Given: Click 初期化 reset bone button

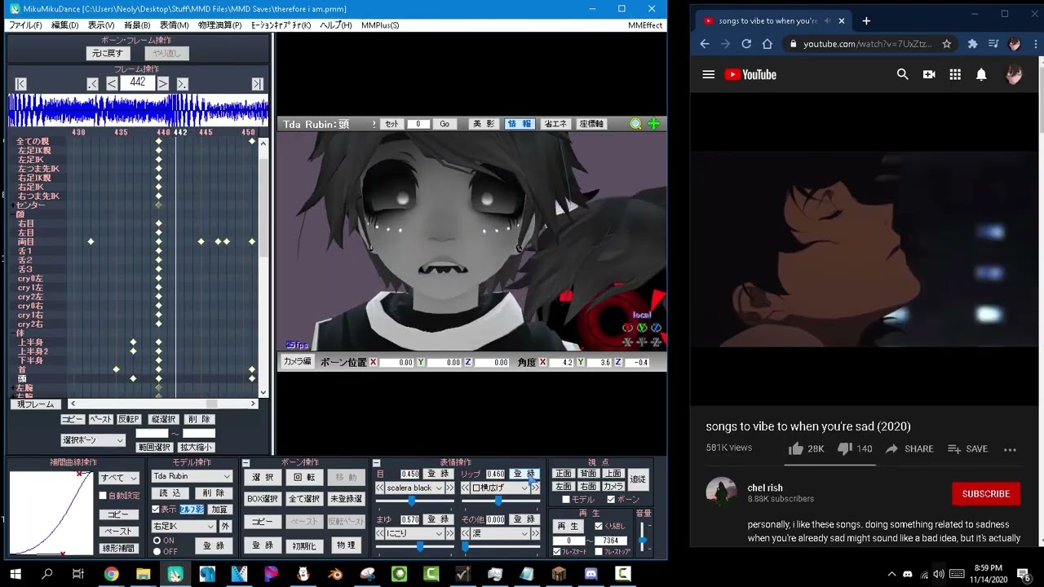Looking at the screenshot, I should point(303,545).
